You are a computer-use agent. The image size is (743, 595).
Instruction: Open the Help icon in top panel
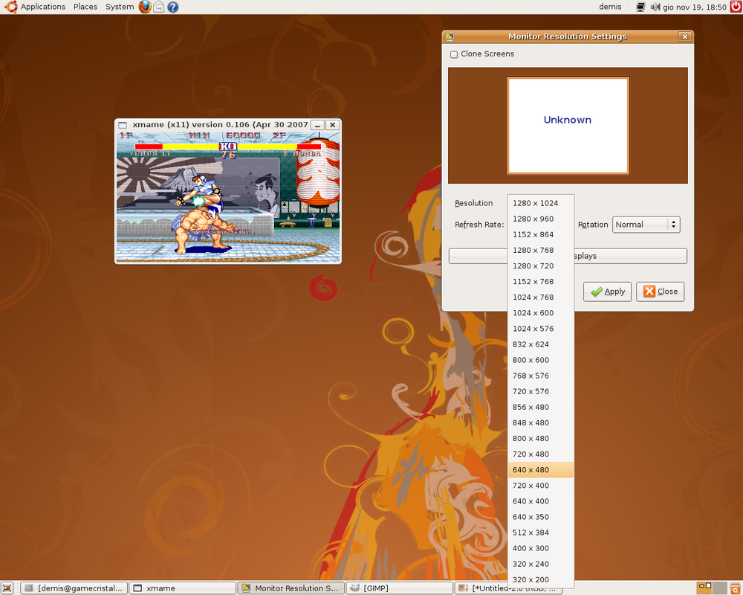pos(173,7)
